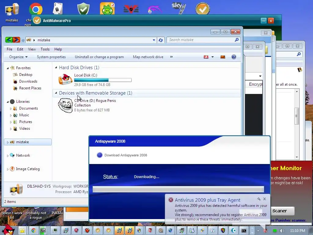Collapse the Libraries tree node
This screenshot has width=313, height=235.
pos(8,102)
